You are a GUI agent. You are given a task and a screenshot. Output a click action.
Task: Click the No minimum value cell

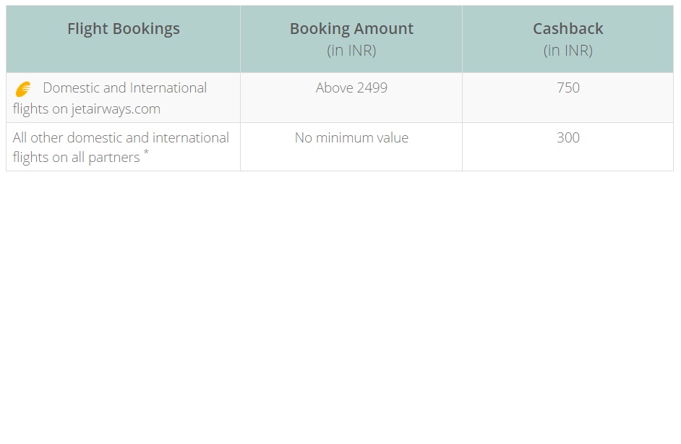point(351,137)
